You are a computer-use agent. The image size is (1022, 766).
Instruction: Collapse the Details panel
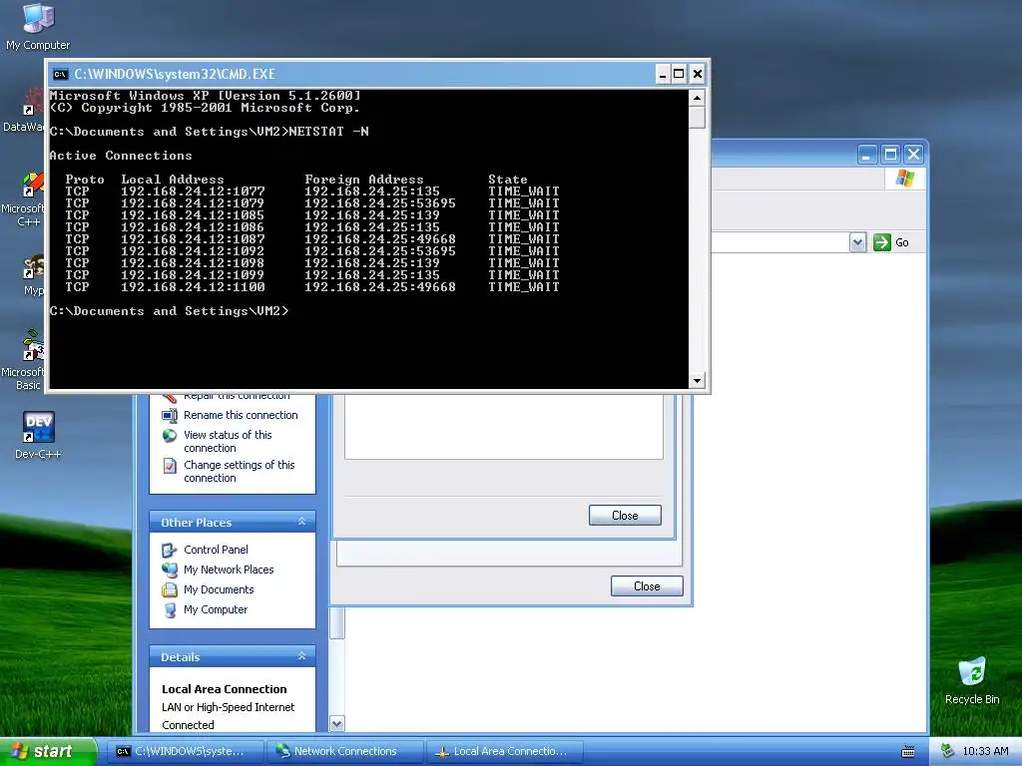tap(301, 656)
